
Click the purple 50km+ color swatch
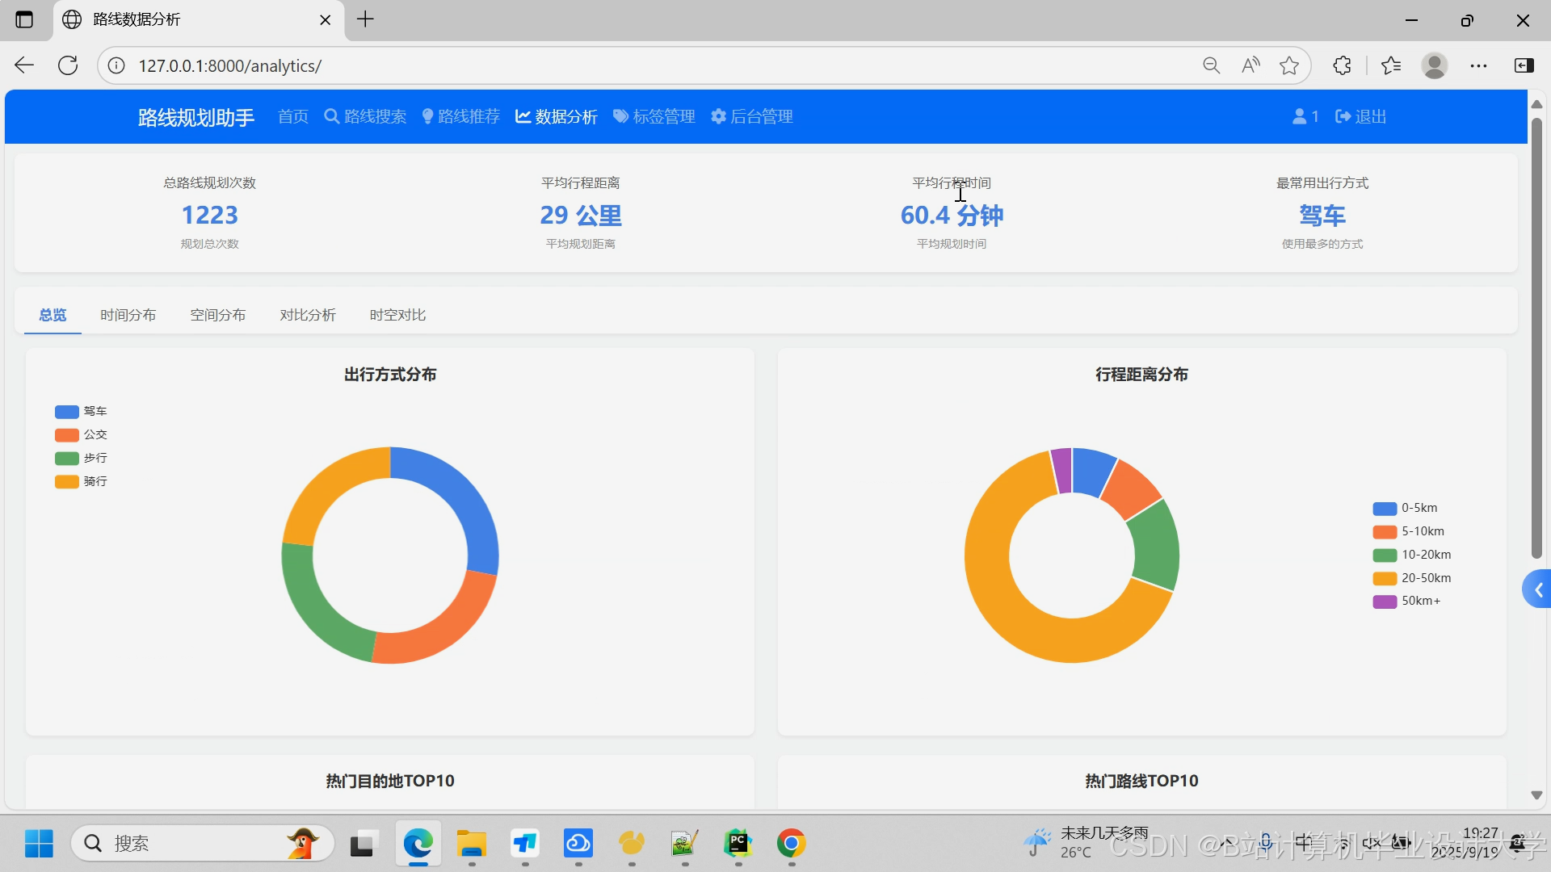(x=1385, y=602)
